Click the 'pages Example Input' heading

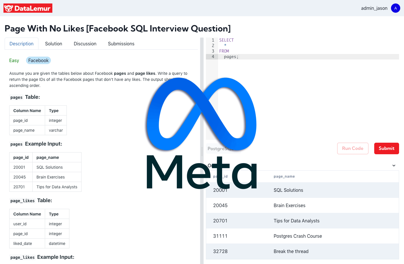tap(36, 144)
